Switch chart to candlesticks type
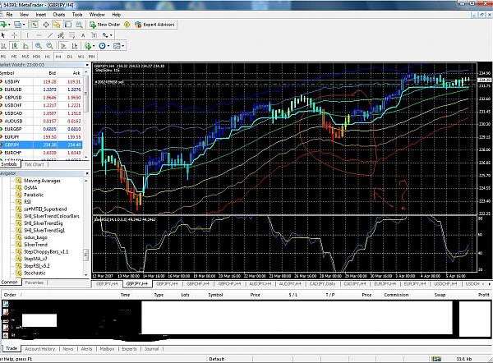 15,46
